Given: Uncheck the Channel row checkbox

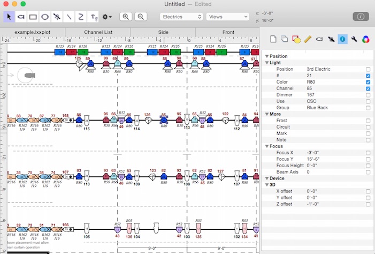Looking at the screenshot, I should pyautogui.click(x=368, y=88).
